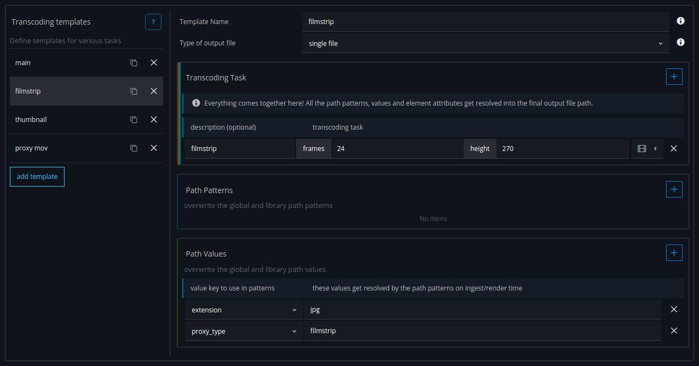Image resolution: width=699 pixels, height=366 pixels.
Task: Add a new Transcoding Task item
Action: 674,77
